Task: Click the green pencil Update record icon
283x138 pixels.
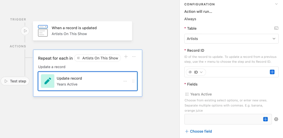Action: (48, 81)
